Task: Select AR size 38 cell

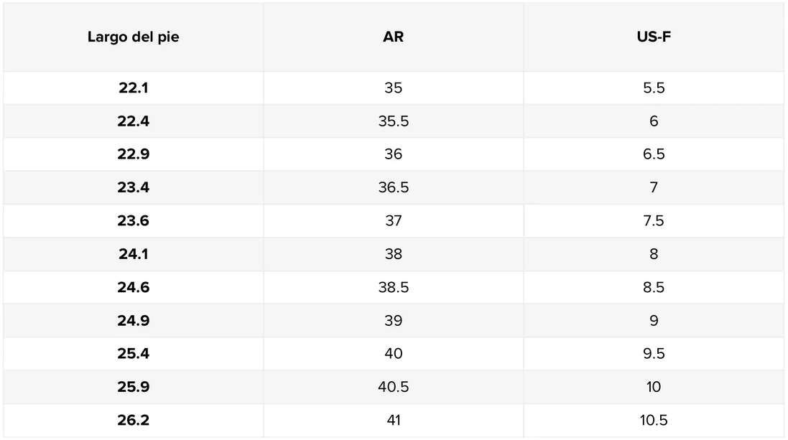Action: [393, 254]
